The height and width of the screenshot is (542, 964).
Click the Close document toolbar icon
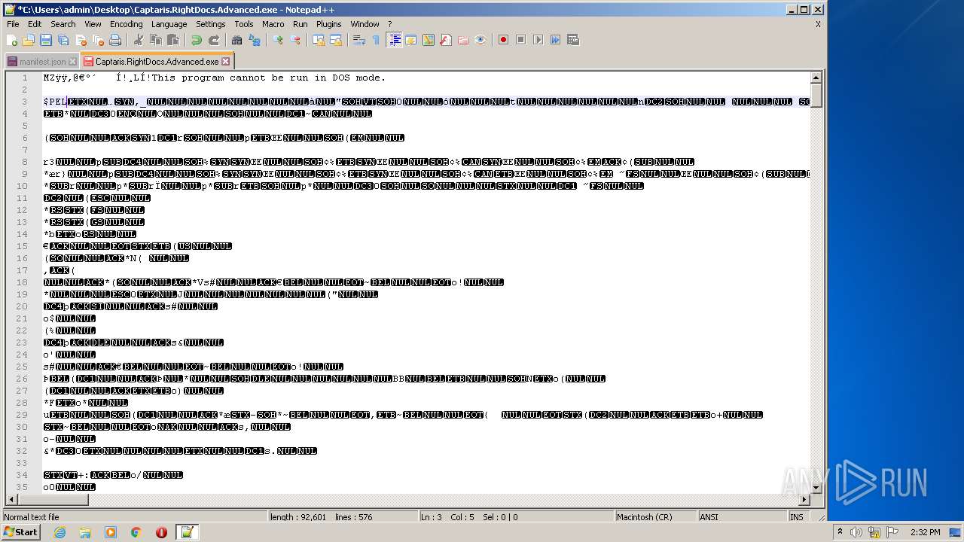81,40
